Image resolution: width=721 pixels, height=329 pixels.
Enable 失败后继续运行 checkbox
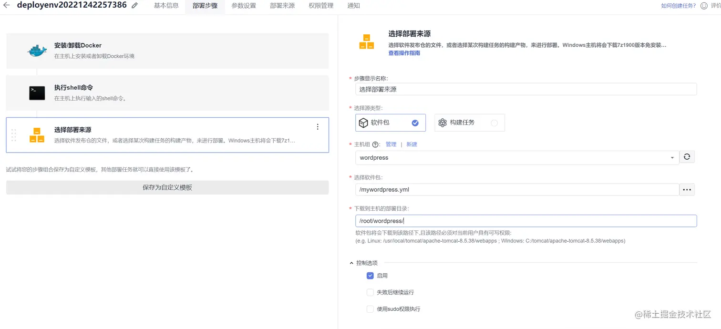370,292
